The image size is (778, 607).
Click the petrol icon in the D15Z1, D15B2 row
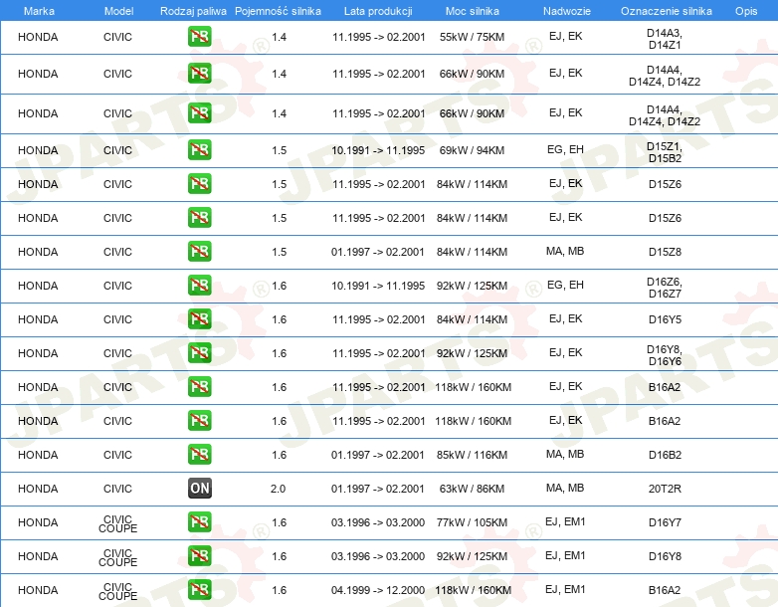[x=199, y=150]
